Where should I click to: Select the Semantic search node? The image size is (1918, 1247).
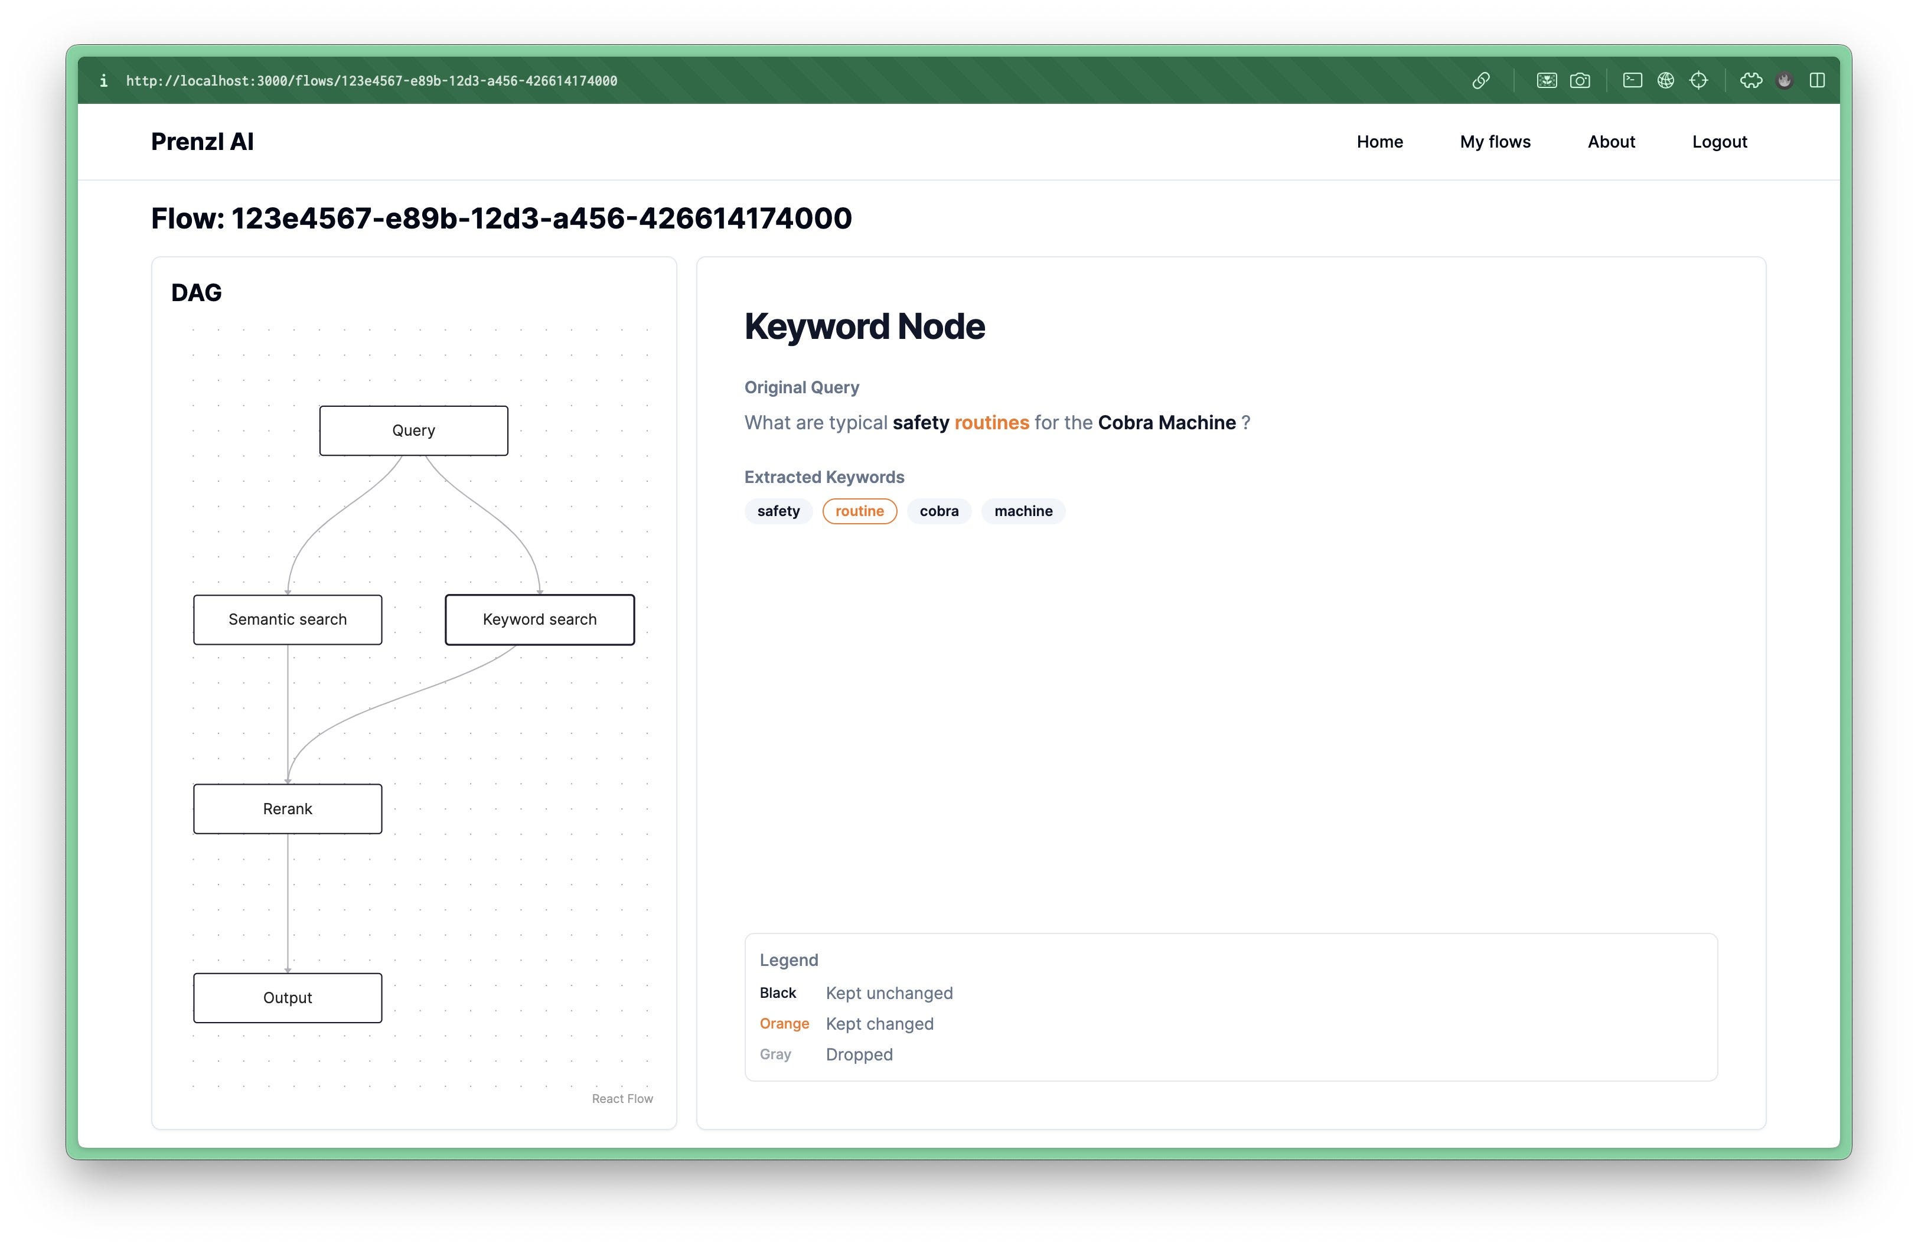pyautogui.click(x=288, y=619)
